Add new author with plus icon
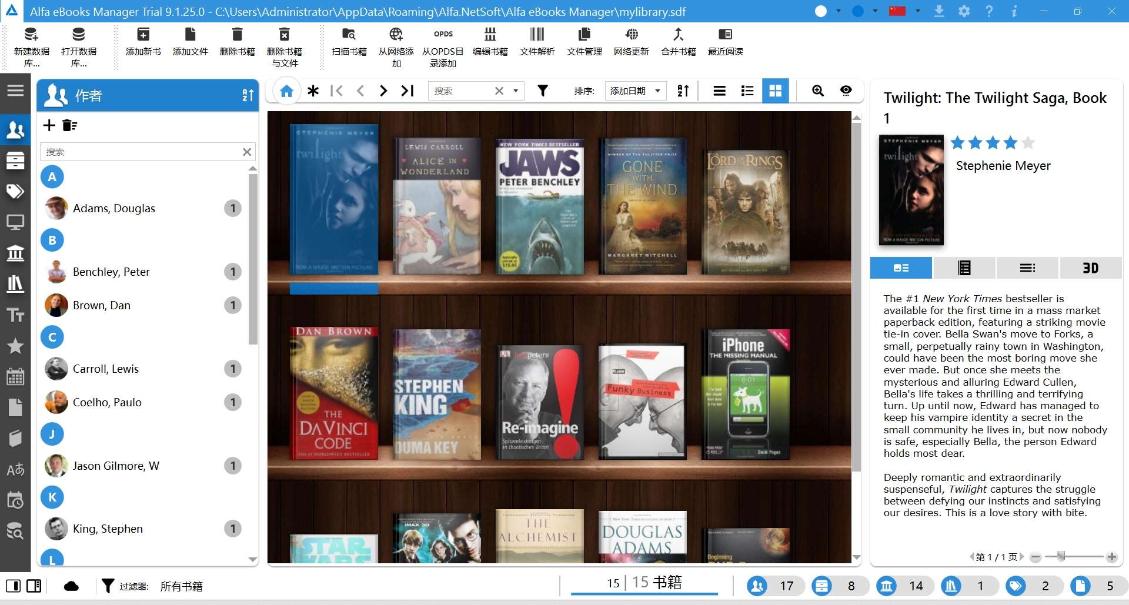The width and height of the screenshot is (1129, 605). [49, 125]
